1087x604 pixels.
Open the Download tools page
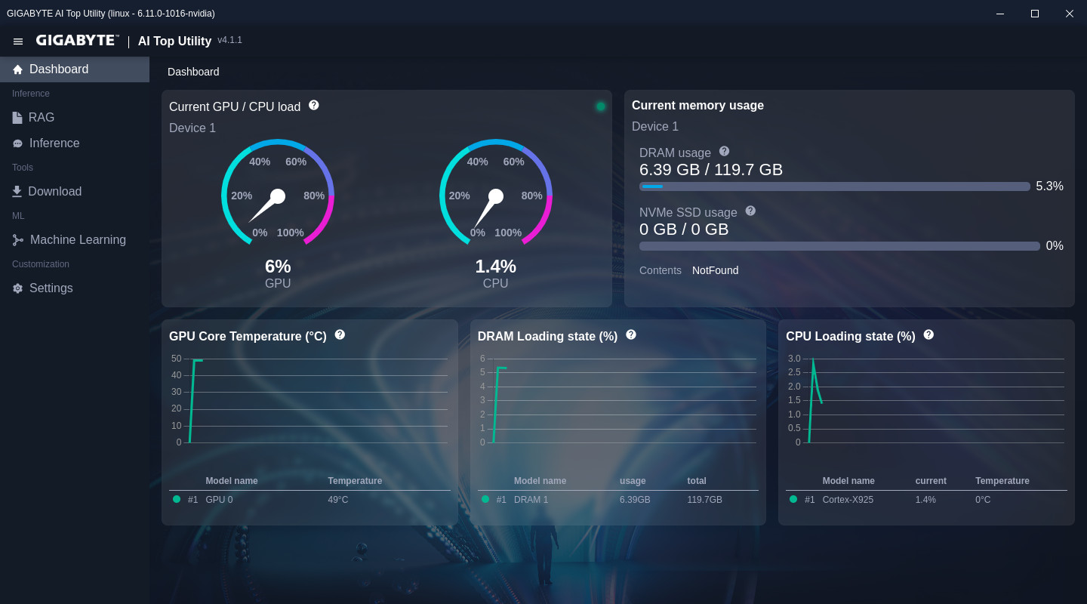[54, 192]
